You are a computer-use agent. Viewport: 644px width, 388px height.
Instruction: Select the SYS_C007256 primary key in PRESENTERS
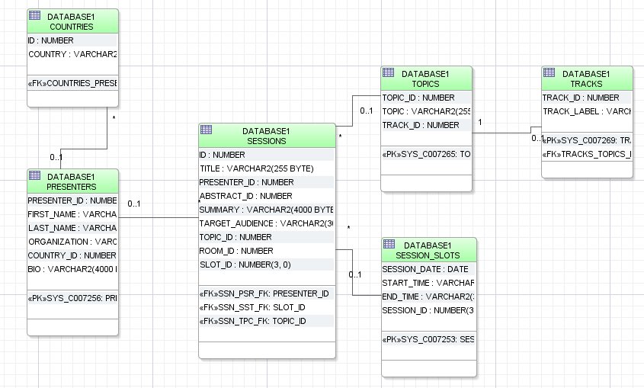pos(72,298)
